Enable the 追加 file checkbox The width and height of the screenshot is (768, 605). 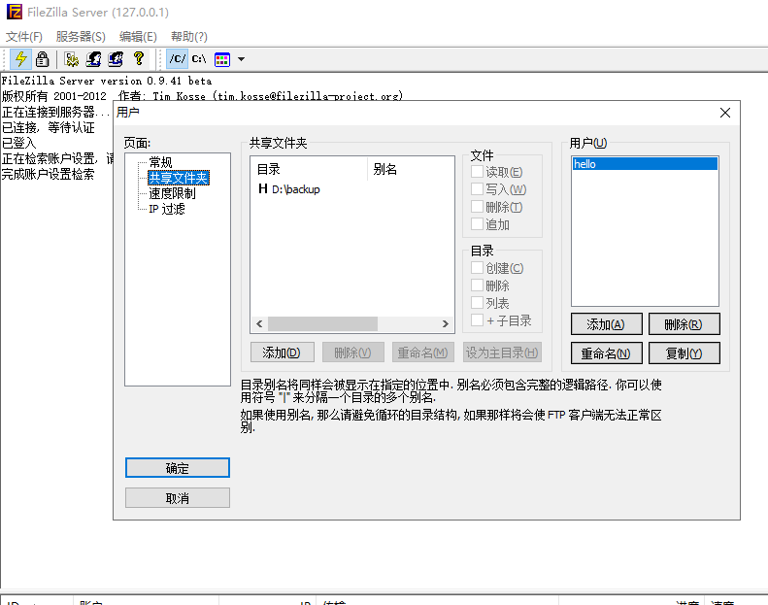[477, 224]
